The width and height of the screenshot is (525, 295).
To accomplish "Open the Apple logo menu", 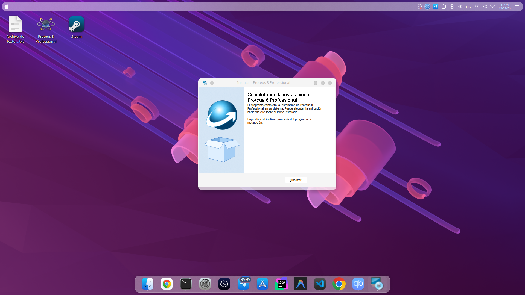I will coord(7,7).
